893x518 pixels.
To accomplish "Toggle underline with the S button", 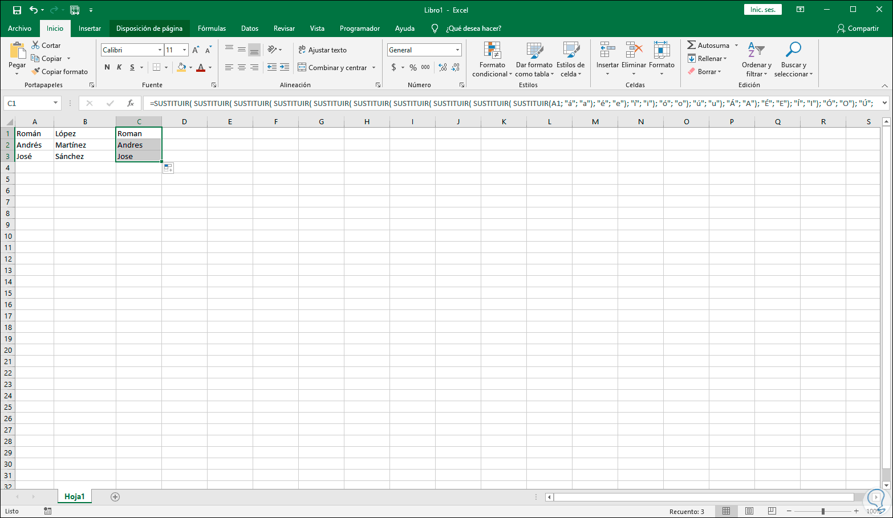I will [132, 67].
